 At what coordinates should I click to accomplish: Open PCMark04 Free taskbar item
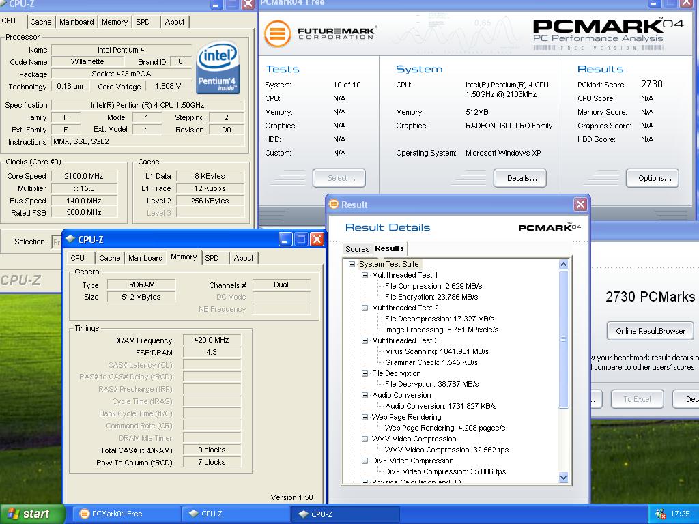pyautogui.click(x=126, y=514)
